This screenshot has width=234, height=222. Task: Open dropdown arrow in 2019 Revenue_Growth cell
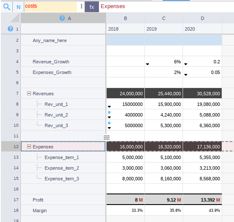pos(147,64)
